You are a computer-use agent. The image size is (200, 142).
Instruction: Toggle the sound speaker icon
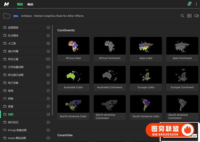click(196, 16)
